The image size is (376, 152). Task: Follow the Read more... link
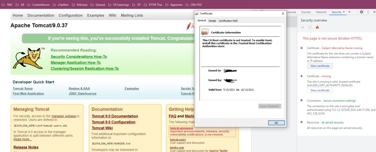[23, 139]
